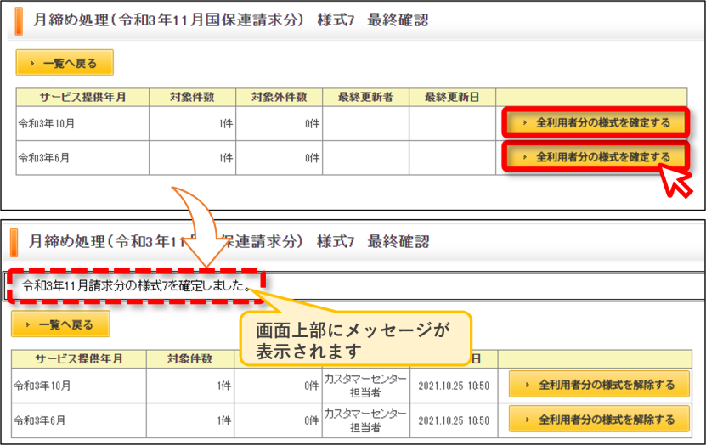Click arrow icon on second 解除する button

pyautogui.click(x=528, y=420)
